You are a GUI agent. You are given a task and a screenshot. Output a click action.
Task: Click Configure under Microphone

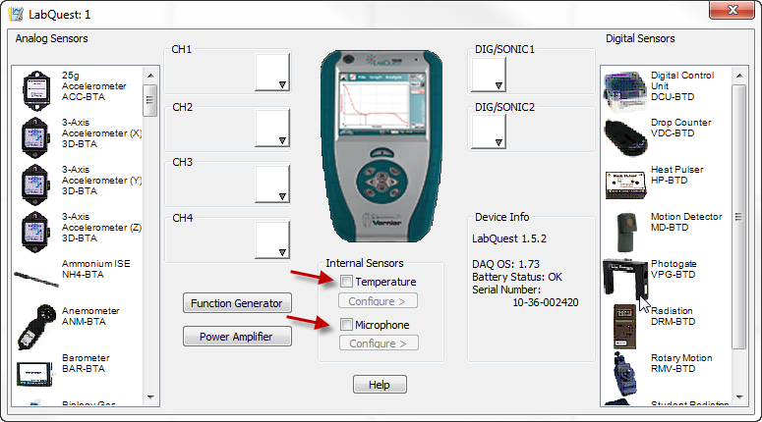click(x=379, y=343)
